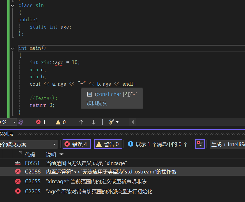Click the red error icon for C2205 row

[x=18, y=191]
